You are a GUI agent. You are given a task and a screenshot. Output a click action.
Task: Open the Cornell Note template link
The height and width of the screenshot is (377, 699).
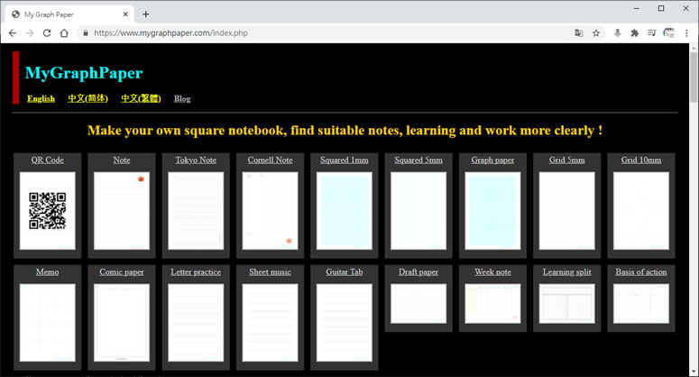coord(271,160)
